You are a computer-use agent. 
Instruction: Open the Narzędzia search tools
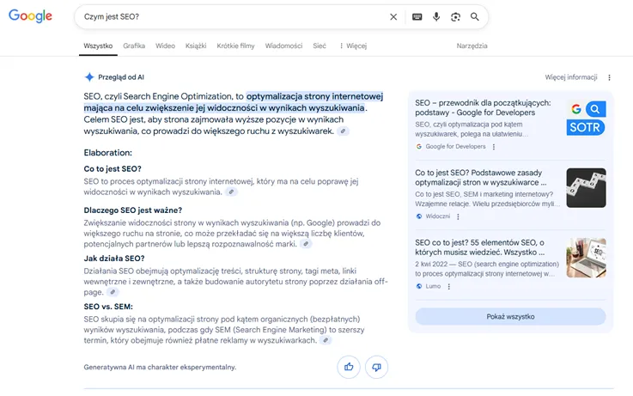472,46
